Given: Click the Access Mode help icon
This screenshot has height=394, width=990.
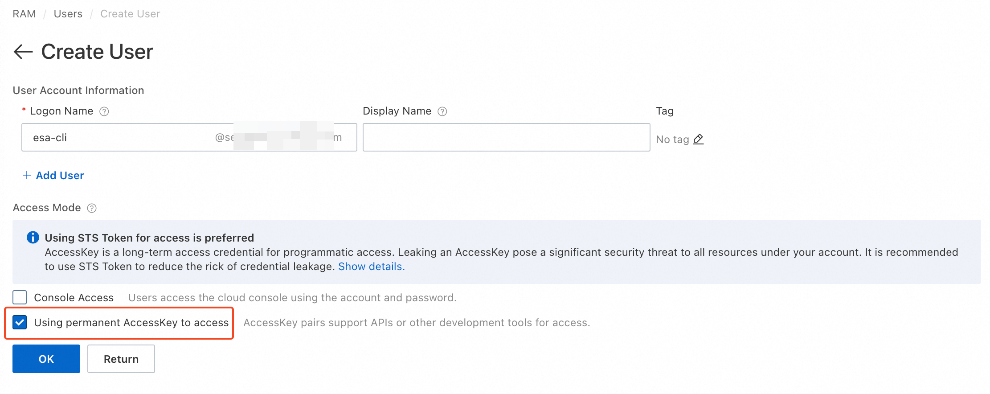Looking at the screenshot, I should (92, 208).
